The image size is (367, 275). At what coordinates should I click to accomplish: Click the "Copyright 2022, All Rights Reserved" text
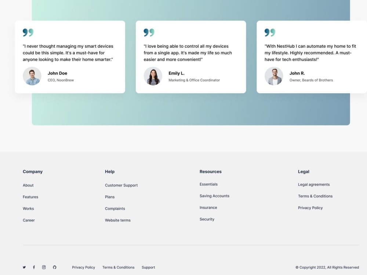point(327,267)
